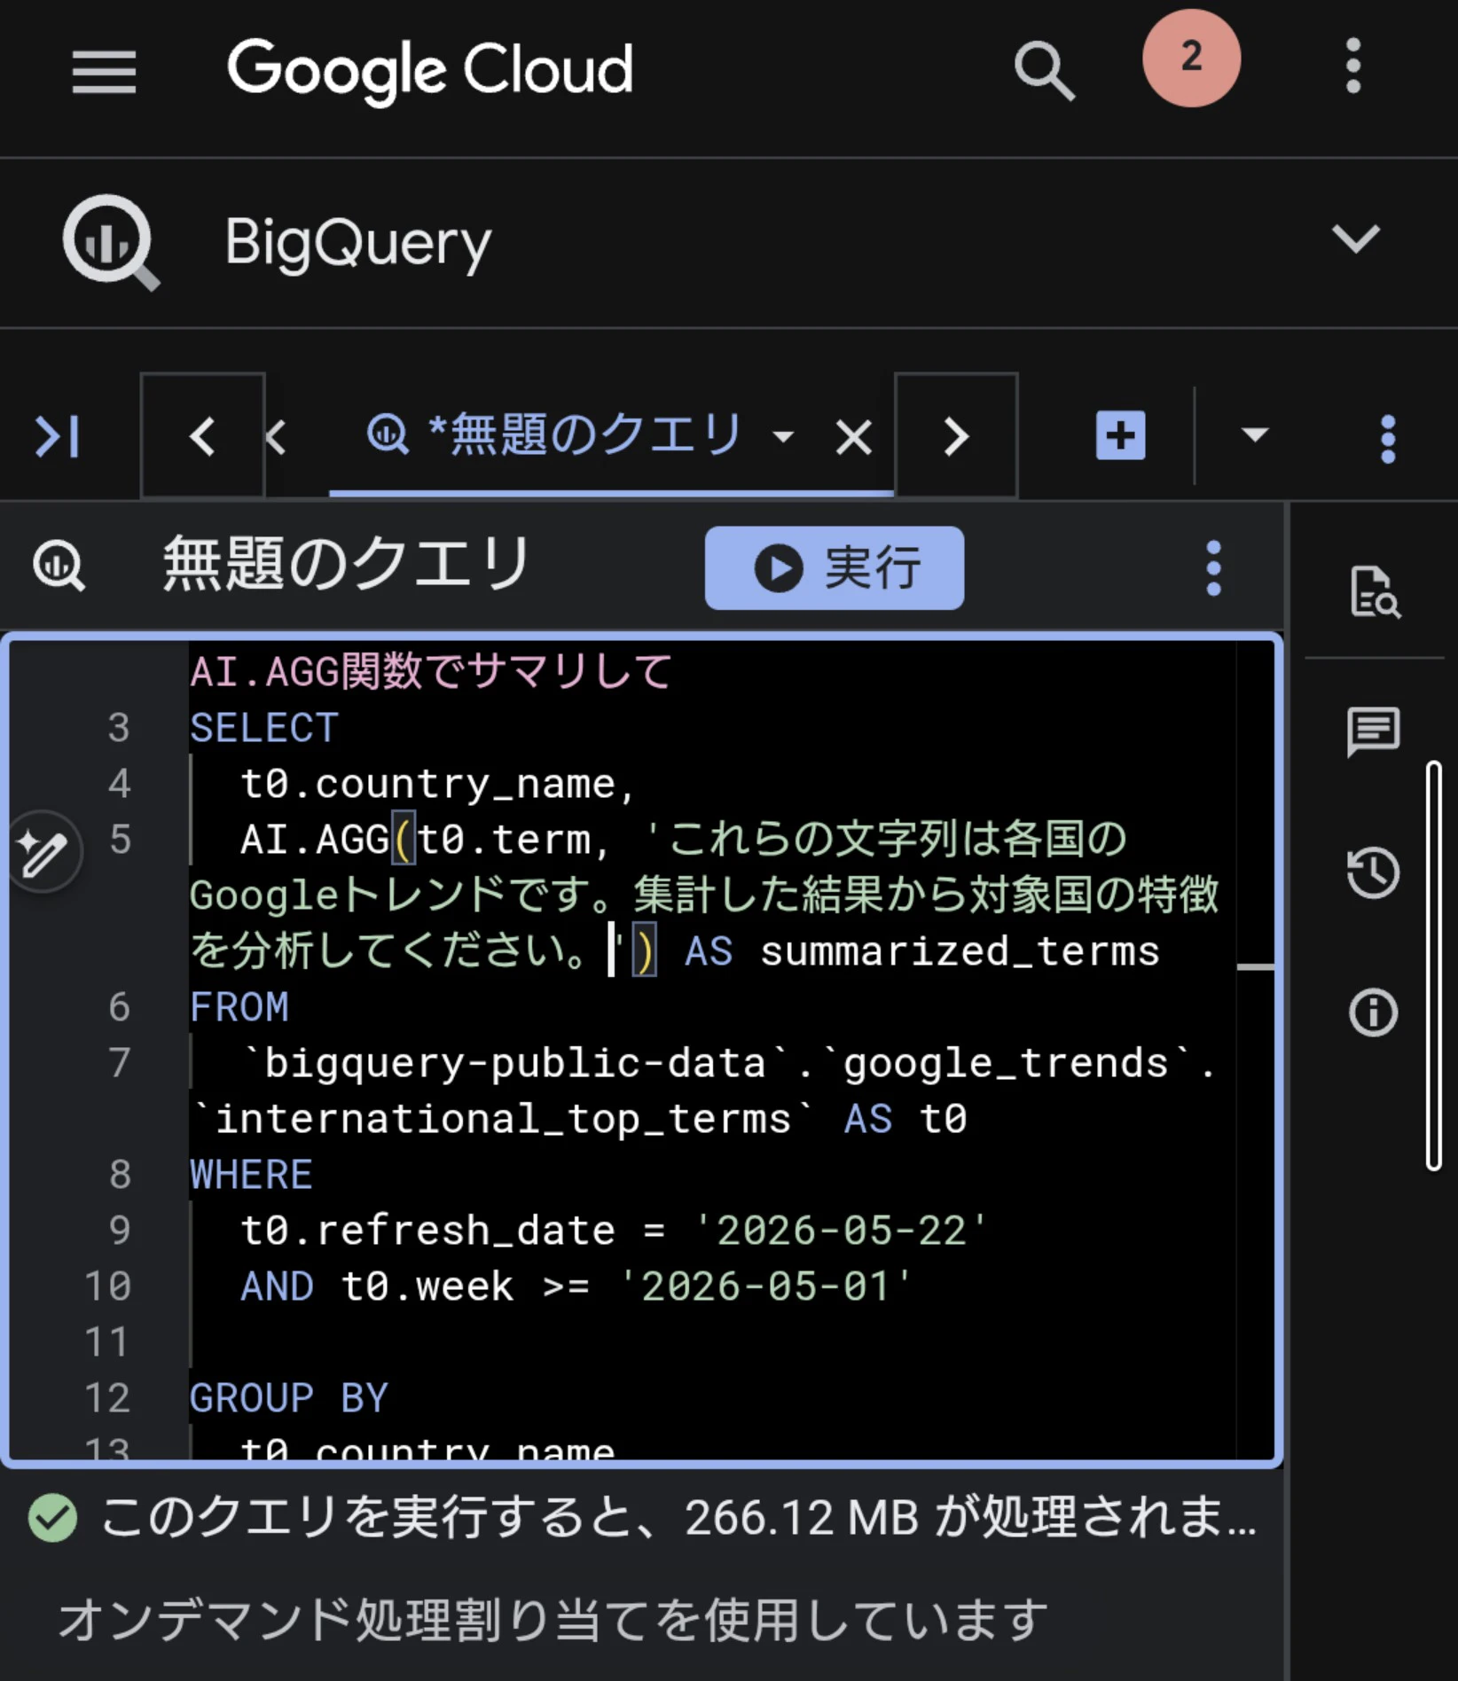Click the WHERE keyword on line 8
This screenshot has height=1681, width=1458.
click(252, 1175)
